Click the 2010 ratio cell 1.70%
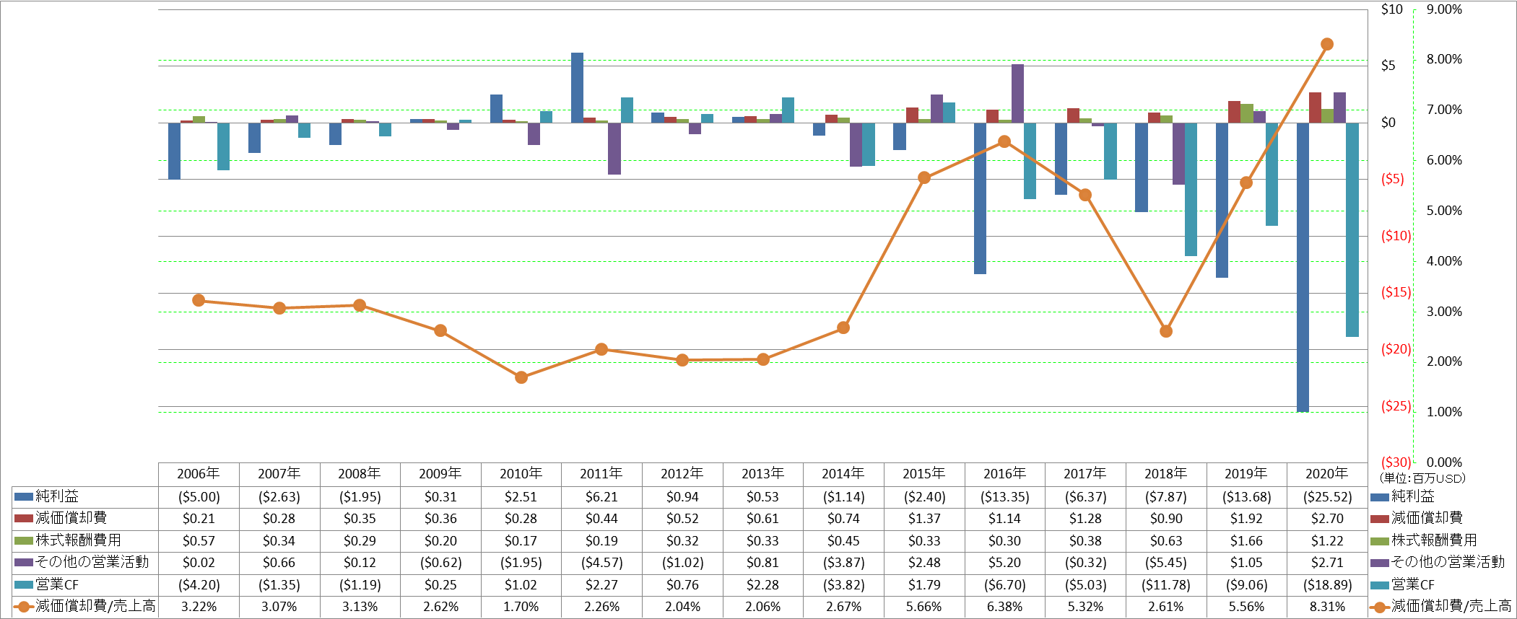Viewport: 1517px width, 619px height. [x=521, y=607]
